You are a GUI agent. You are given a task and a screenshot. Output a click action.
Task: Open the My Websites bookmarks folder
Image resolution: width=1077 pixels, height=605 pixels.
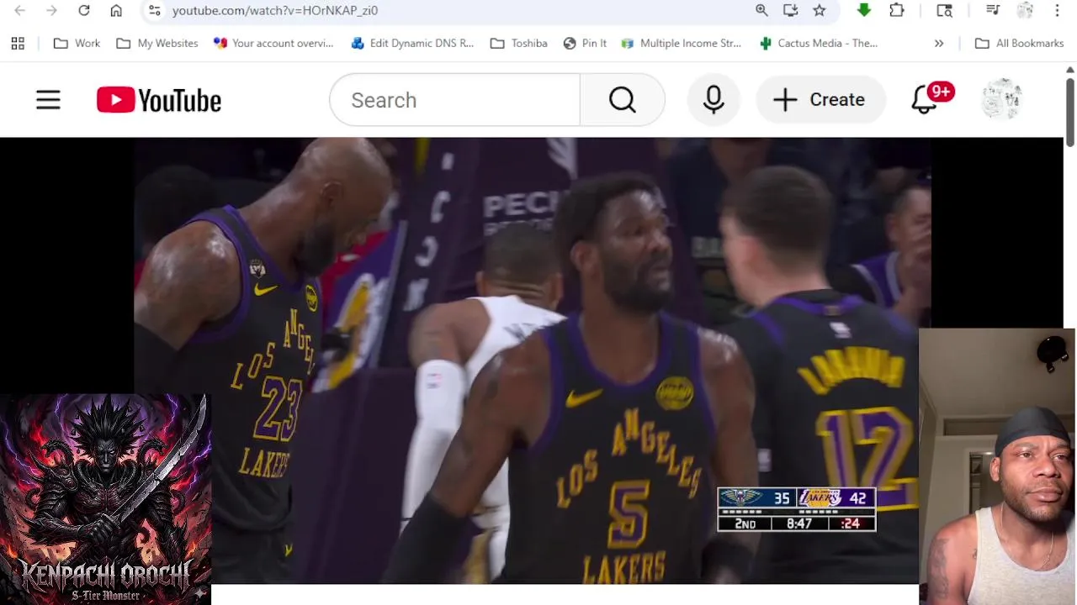click(157, 44)
